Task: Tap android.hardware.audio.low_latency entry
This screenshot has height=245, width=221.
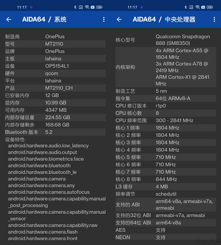Action: point(48,146)
